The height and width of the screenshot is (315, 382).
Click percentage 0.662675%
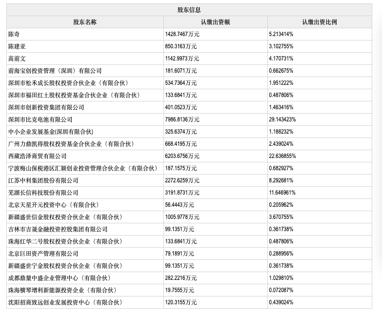pyautogui.click(x=281, y=71)
